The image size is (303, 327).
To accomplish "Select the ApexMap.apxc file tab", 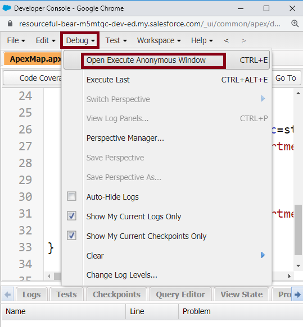I will tap(33, 59).
